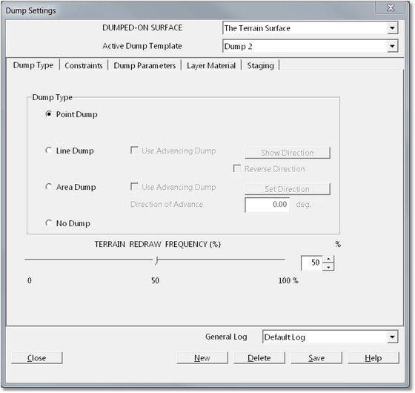The width and height of the screenshot is (415, 393).
Task: Decrease redraw frequency with down spinner arrow
Action: click(328, 267)
